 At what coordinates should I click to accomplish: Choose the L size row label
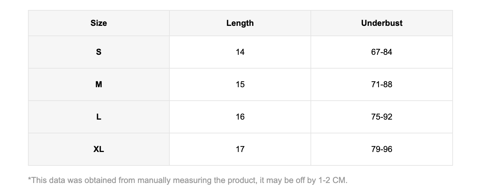(99, 117)
